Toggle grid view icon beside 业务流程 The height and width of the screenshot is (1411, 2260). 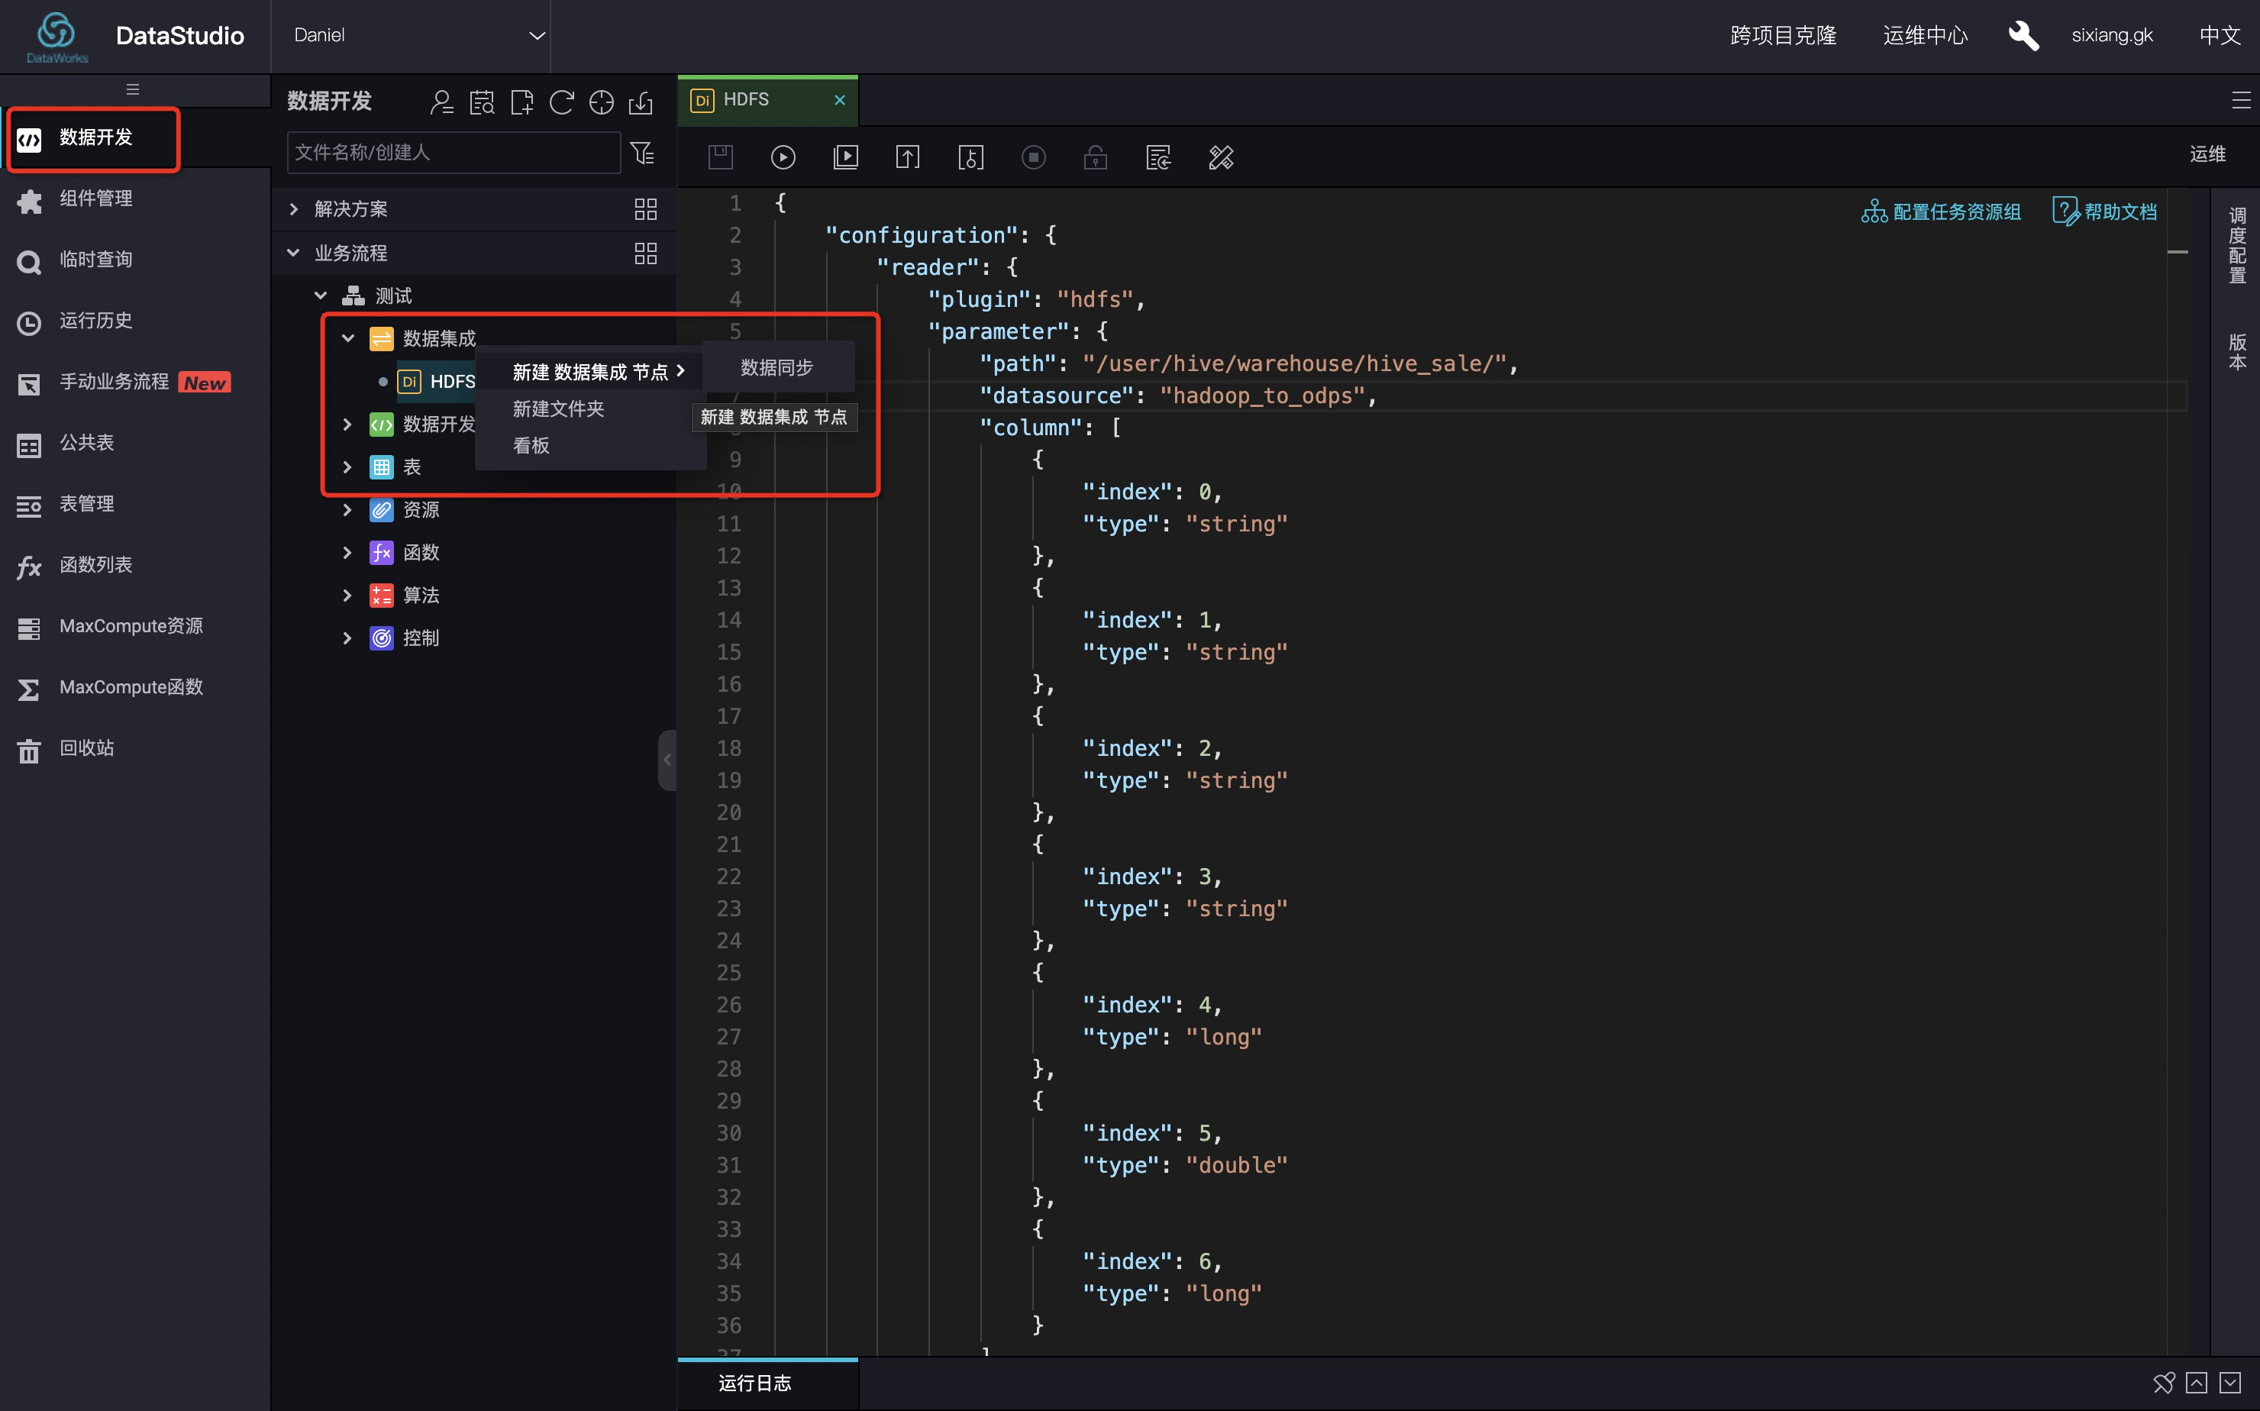pos(644,253)
